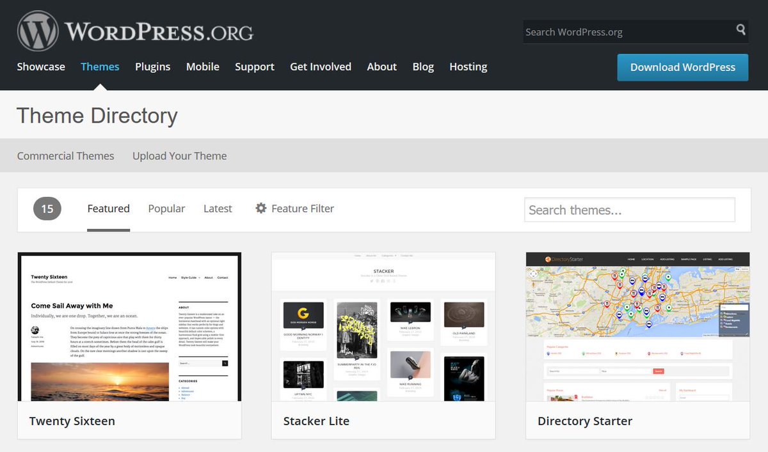Open the Support page link
This screenshot has height=452, width=768.
click(255, 66)
